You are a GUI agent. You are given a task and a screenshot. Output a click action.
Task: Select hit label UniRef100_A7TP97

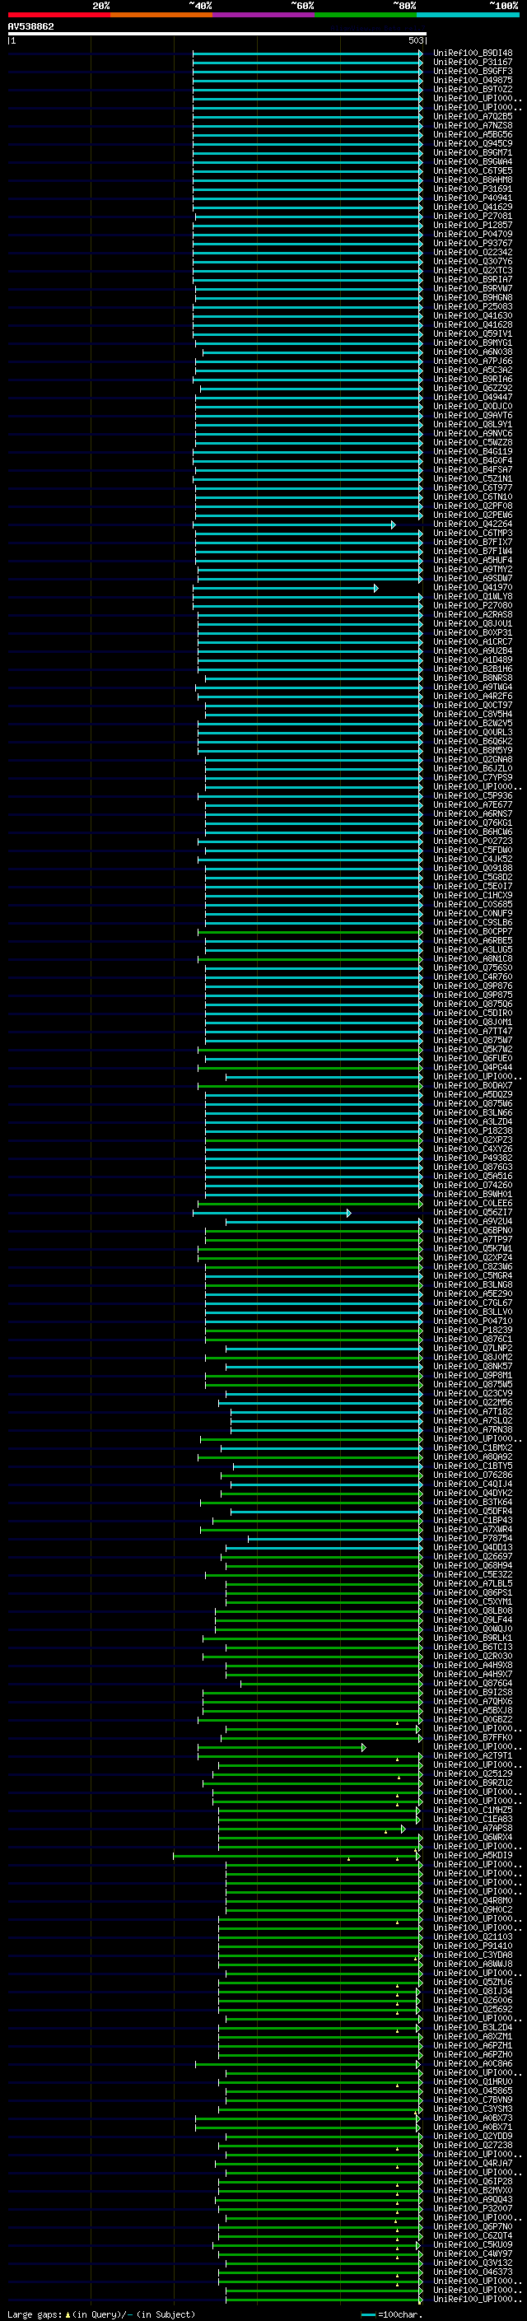pos(473,1239)
